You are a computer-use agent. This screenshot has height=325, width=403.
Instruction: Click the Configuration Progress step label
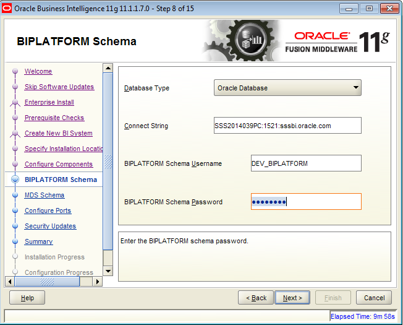59,272
